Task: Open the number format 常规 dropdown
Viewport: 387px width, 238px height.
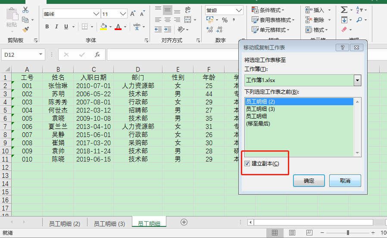Action: pos(238,10)
